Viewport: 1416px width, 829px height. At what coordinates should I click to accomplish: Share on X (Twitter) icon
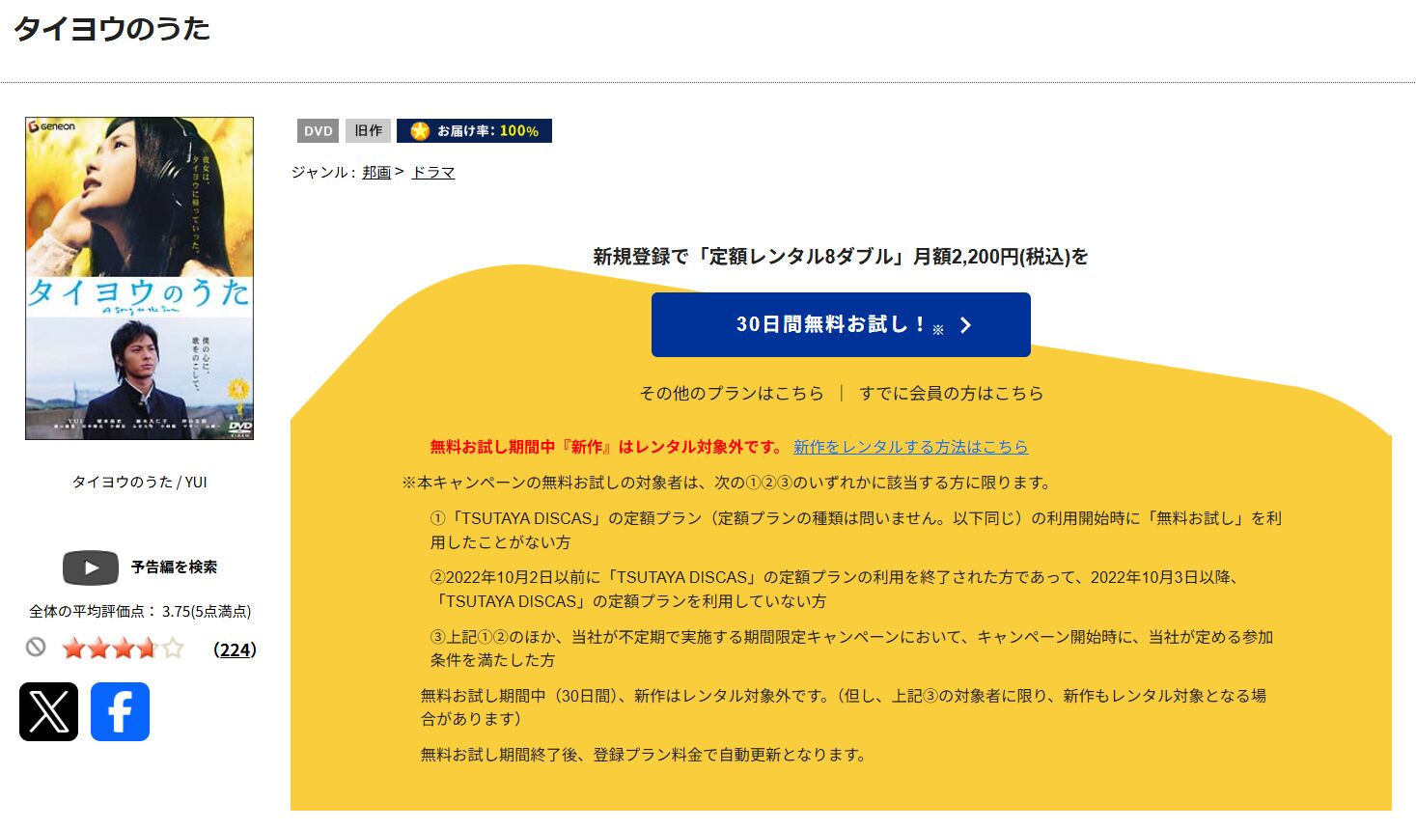tap(48, 712)
